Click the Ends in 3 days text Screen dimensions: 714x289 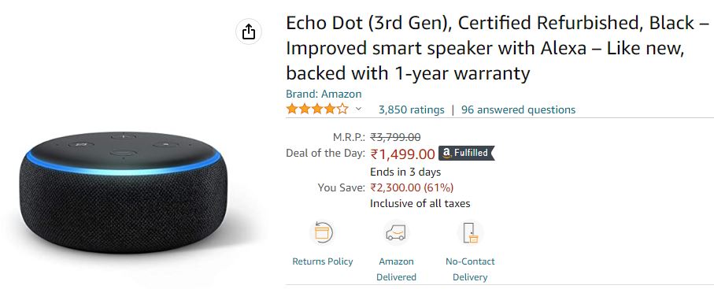click(x=405, y=172)
